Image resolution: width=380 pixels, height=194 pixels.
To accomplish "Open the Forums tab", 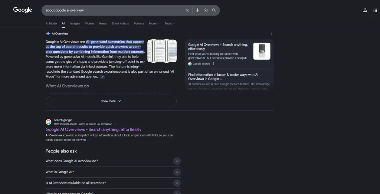I will click(139, 23).
